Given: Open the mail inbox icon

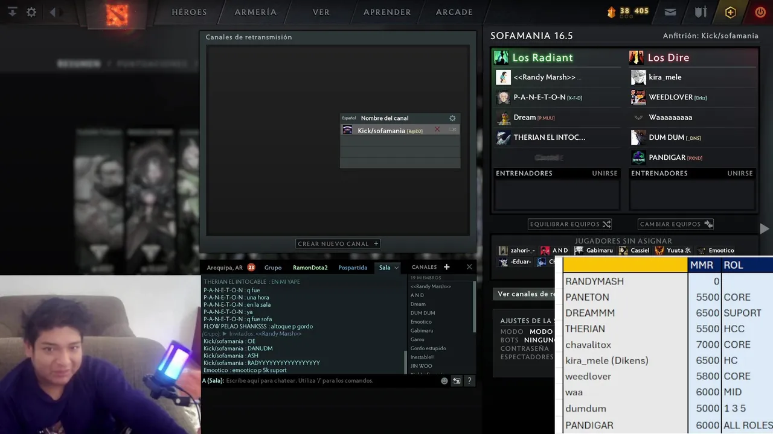Looking at the screenshot, I should coord(670,12).
